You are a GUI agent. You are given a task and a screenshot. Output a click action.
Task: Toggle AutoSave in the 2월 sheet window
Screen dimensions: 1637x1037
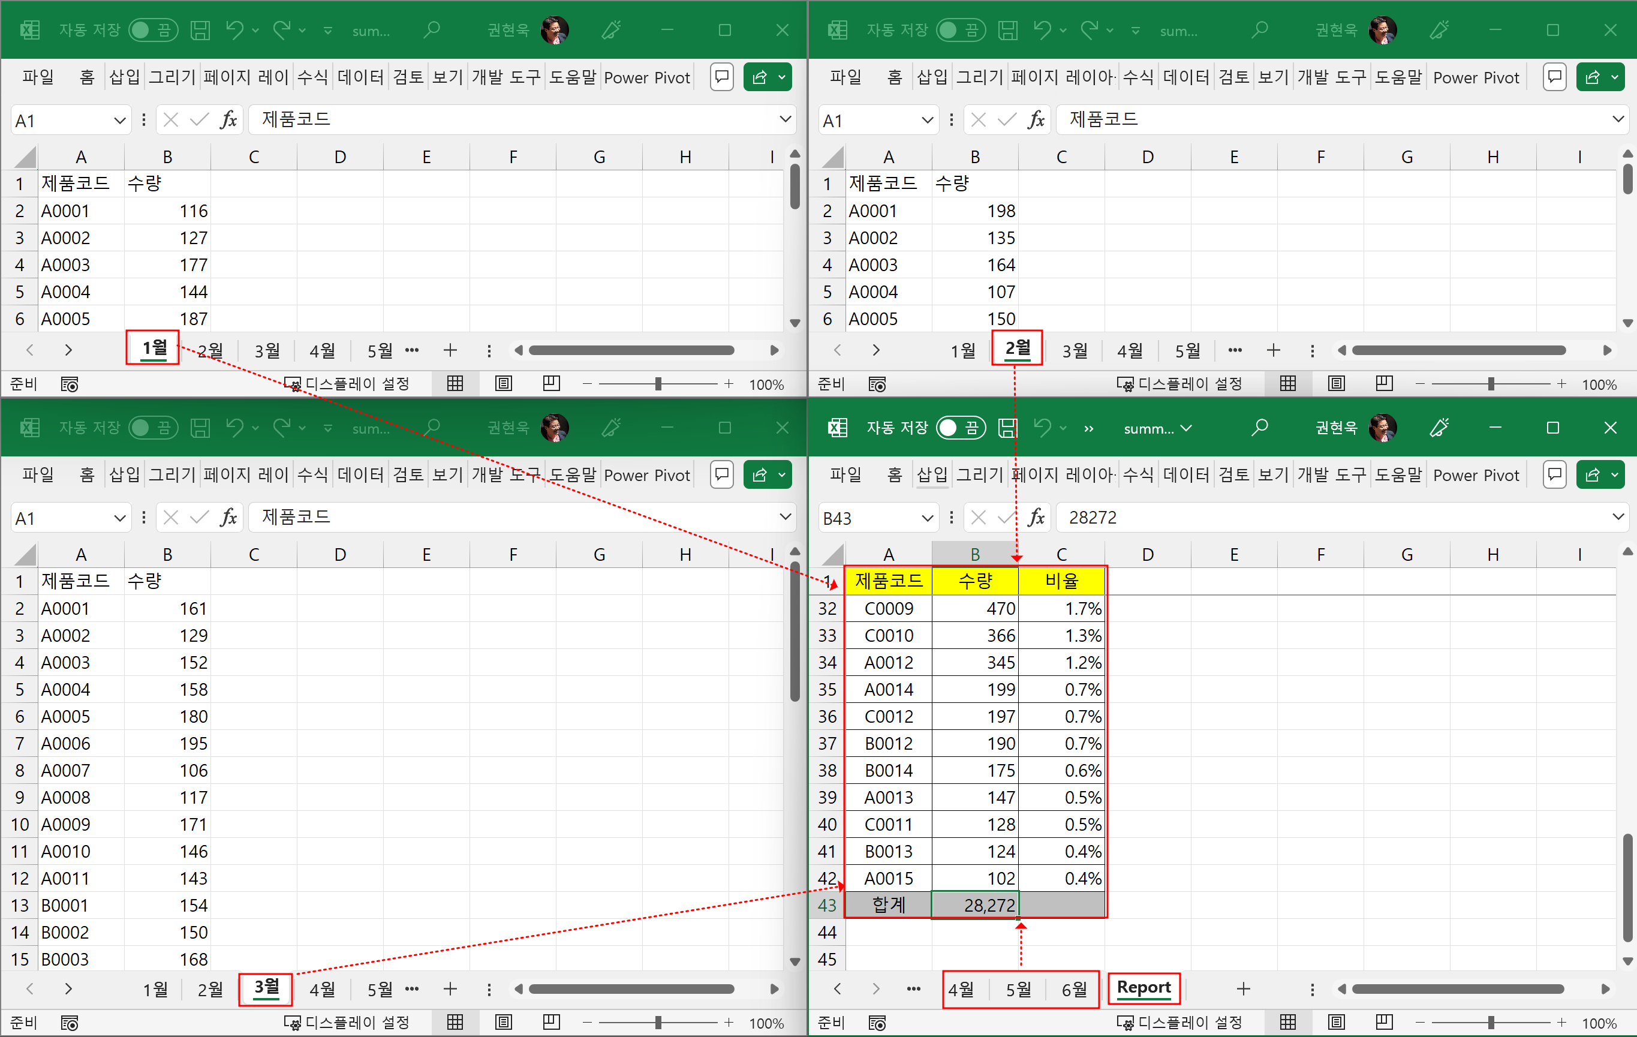click(x=959, y=30)
